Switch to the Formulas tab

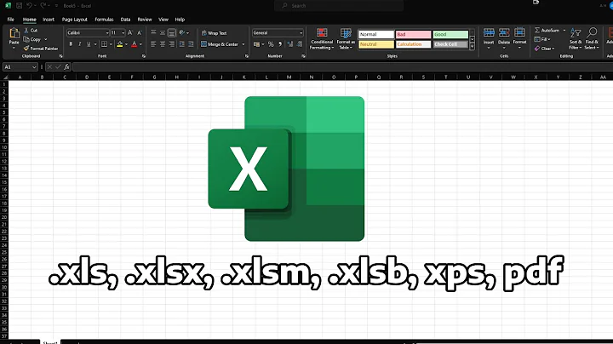click(104, 19)
